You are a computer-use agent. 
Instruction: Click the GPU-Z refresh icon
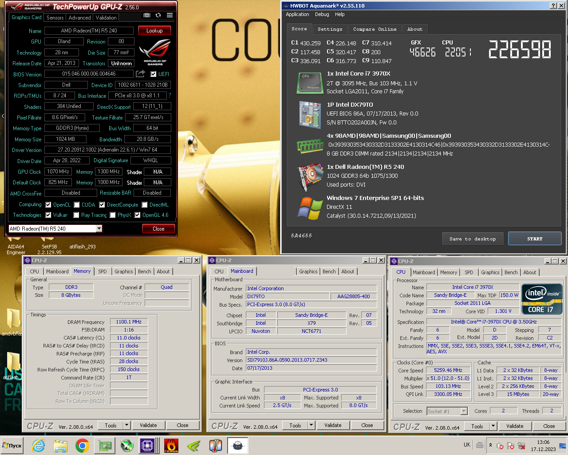(x=158, y=15)
